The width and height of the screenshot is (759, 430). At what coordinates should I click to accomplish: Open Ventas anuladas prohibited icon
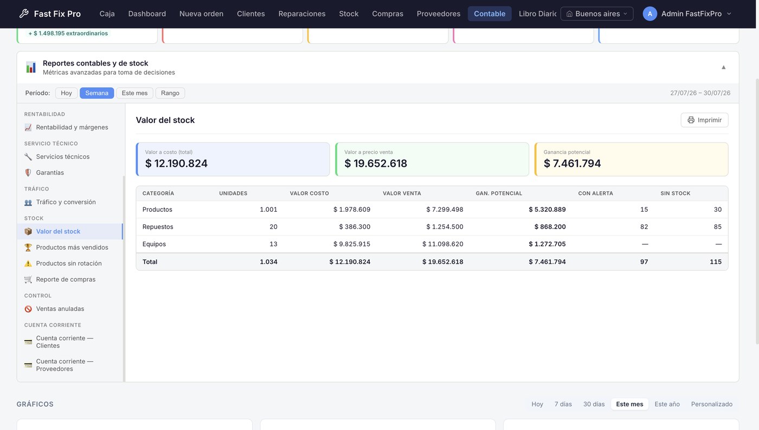[28, 309]
